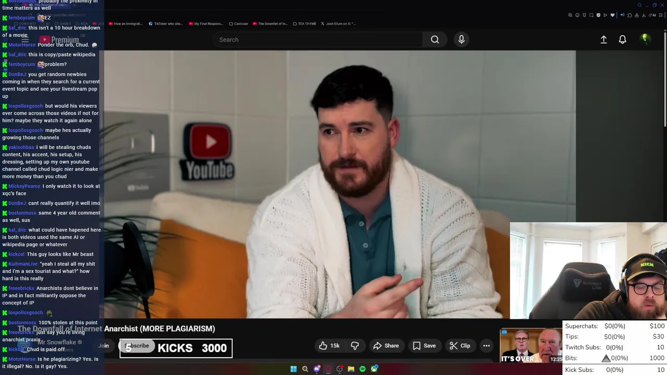Click the emoji face icon in browser toolbar

click(577, 15)
